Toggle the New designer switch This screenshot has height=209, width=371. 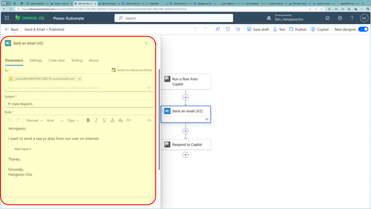(x=363, y=29)
